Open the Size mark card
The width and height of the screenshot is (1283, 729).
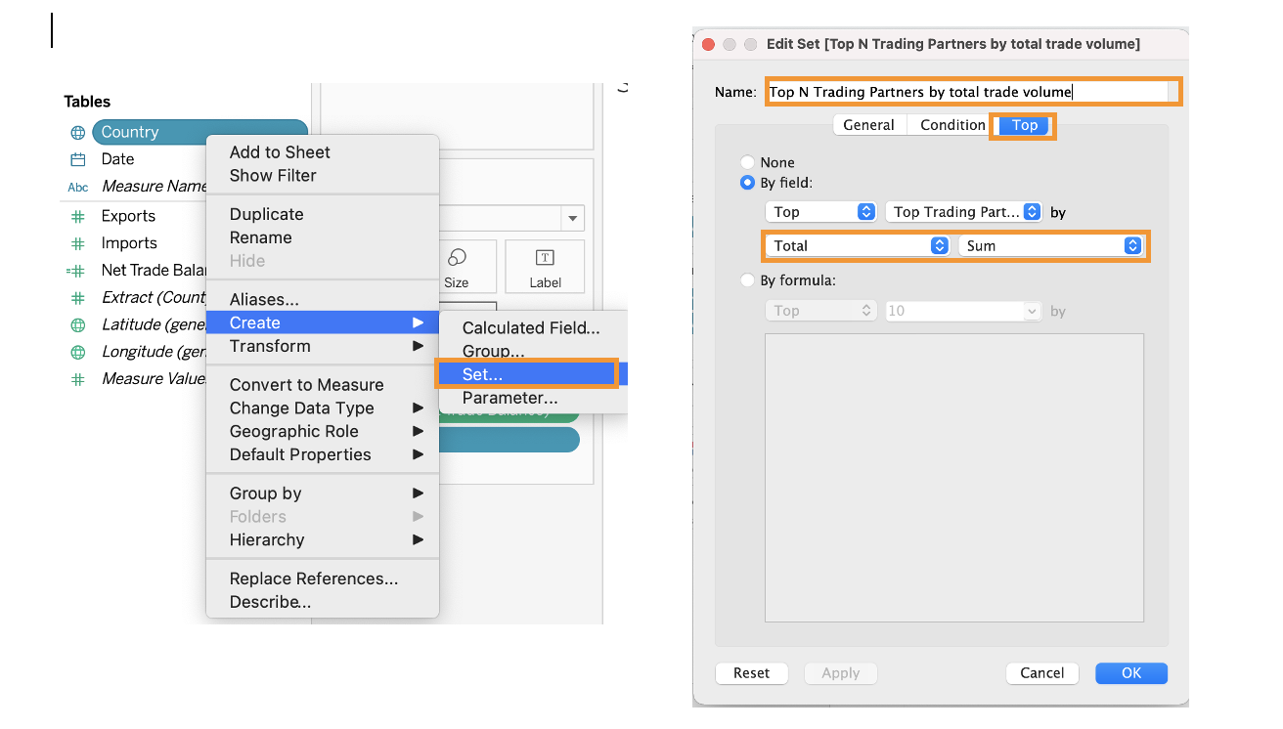(x=456, y=267)
